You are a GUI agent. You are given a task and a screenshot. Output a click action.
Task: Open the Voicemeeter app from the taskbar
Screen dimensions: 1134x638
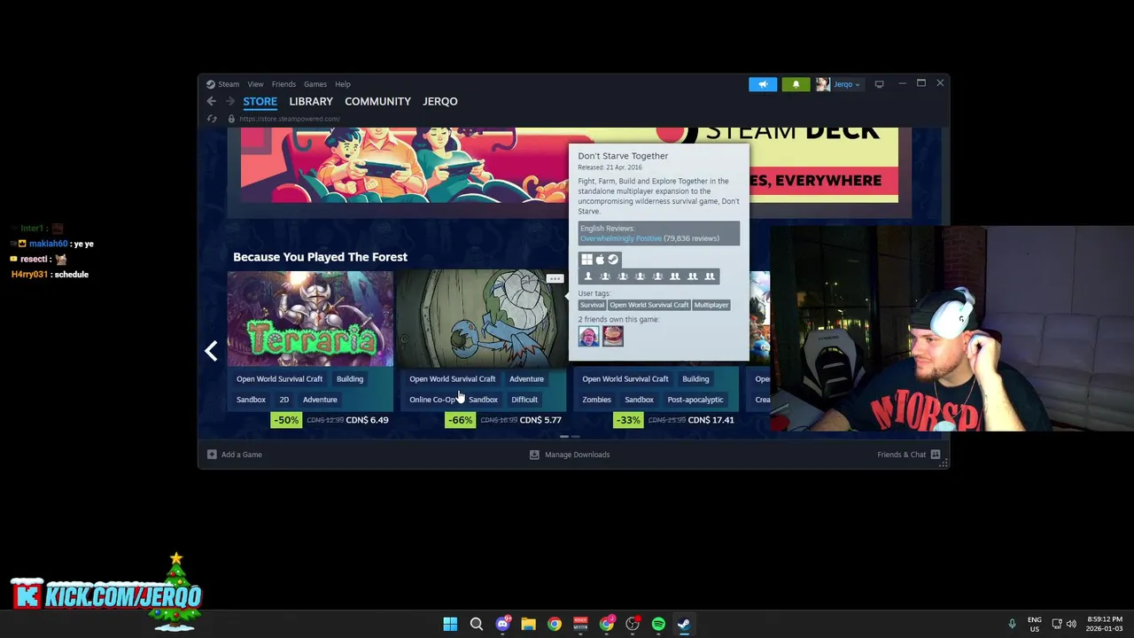coord(580,624)
